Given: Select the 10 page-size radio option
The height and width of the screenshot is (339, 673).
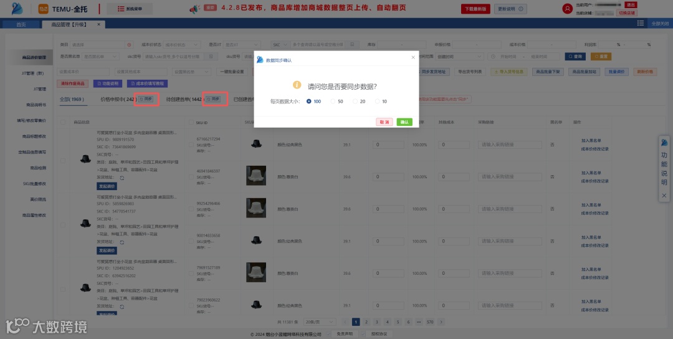Looking at the screenshot, I should coord(381,102).
